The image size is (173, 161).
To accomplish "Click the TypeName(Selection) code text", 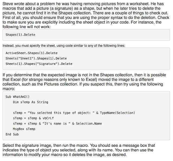I will (117, 113).
